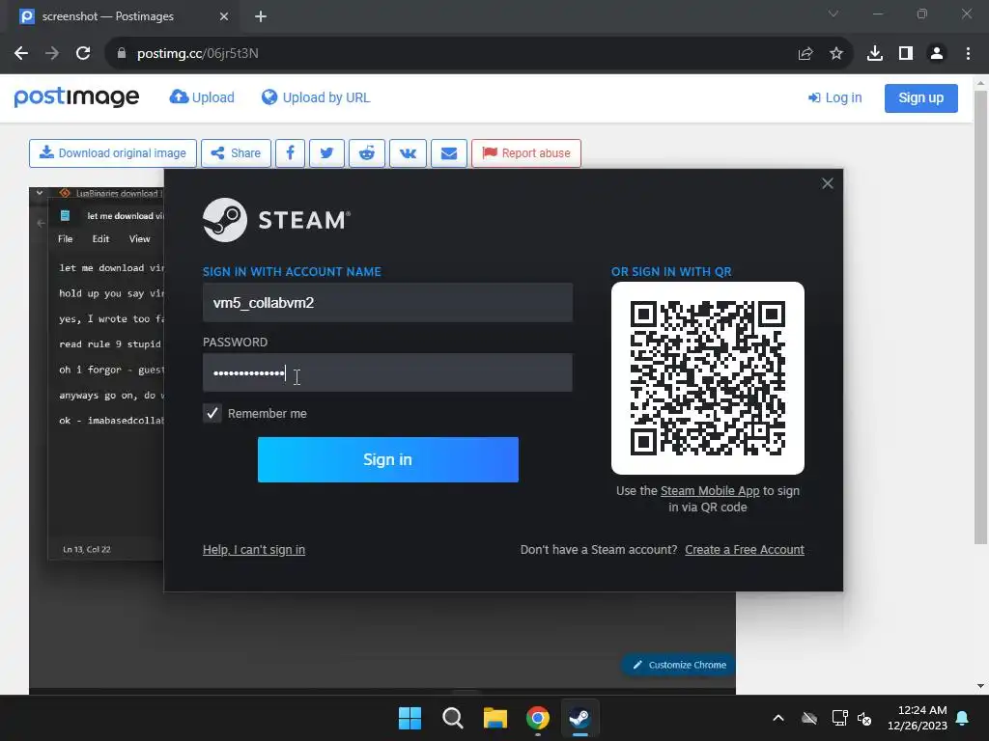Share image to Twitter
Viewport: 989px width, 741px height.
coord(326,153)
